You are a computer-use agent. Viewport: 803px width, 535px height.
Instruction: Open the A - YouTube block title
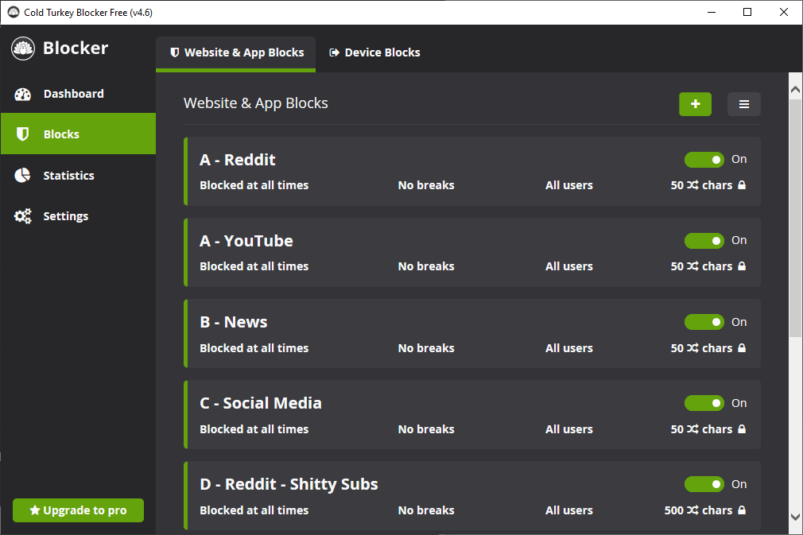[x=246, y=241]
